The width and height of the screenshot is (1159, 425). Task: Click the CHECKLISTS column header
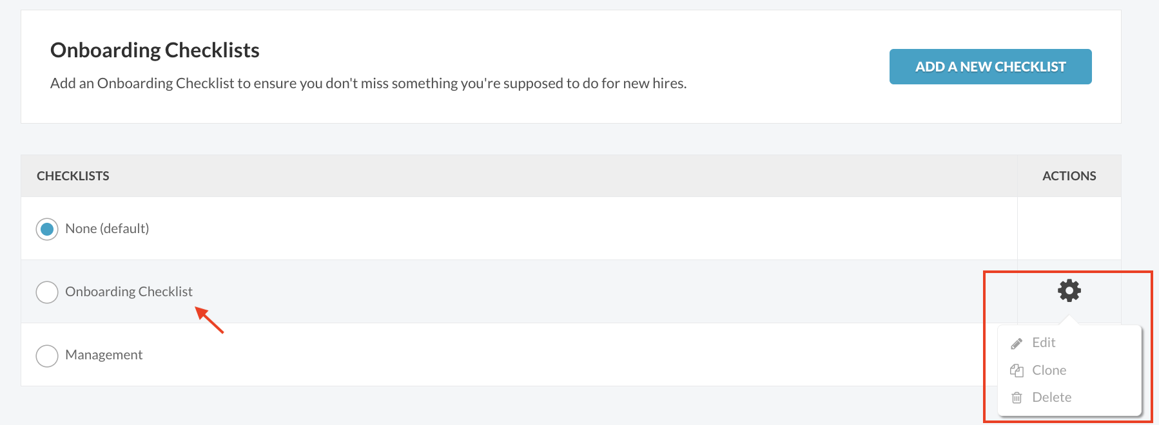[73, 176]
